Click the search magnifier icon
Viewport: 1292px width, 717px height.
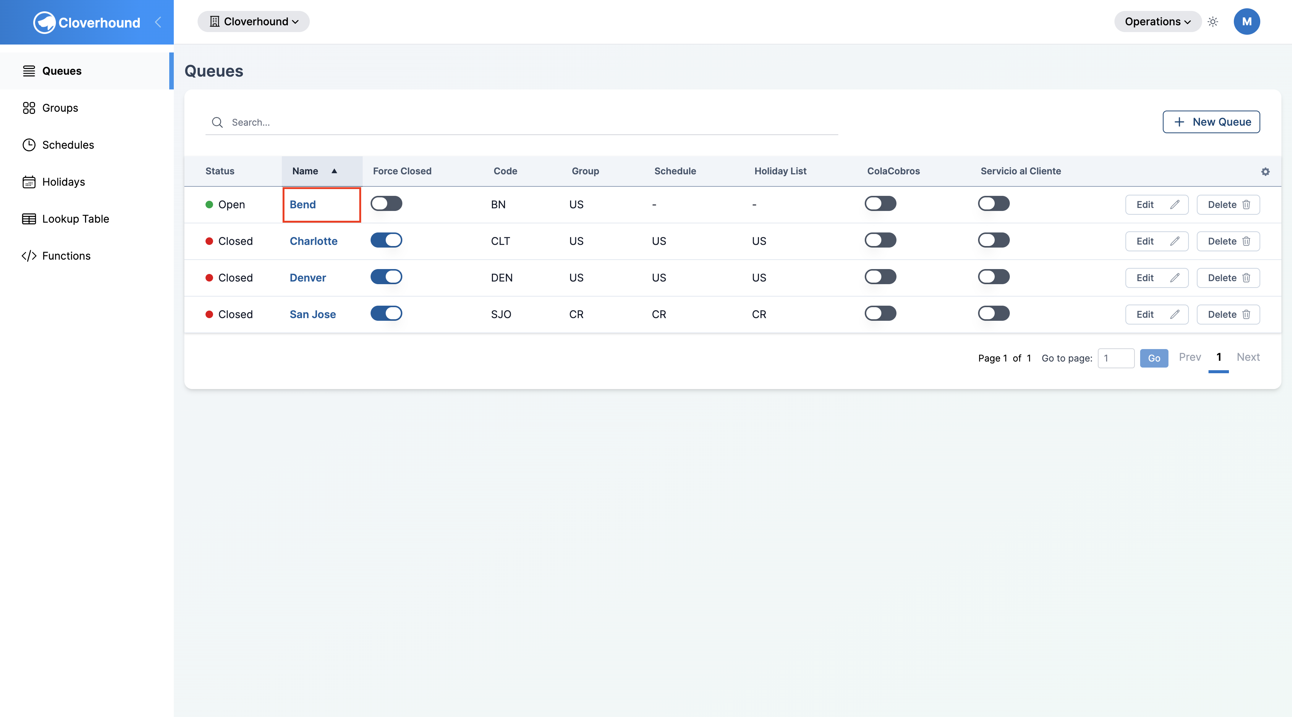[217, 122]
